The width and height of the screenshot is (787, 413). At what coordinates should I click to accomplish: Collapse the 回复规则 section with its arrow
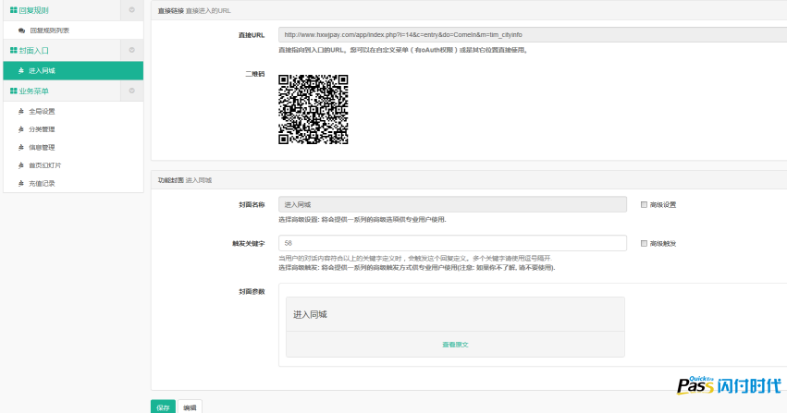click(132, 10)
